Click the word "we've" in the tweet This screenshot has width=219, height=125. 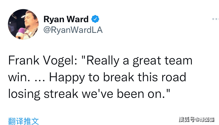click(x=97, y=94)
